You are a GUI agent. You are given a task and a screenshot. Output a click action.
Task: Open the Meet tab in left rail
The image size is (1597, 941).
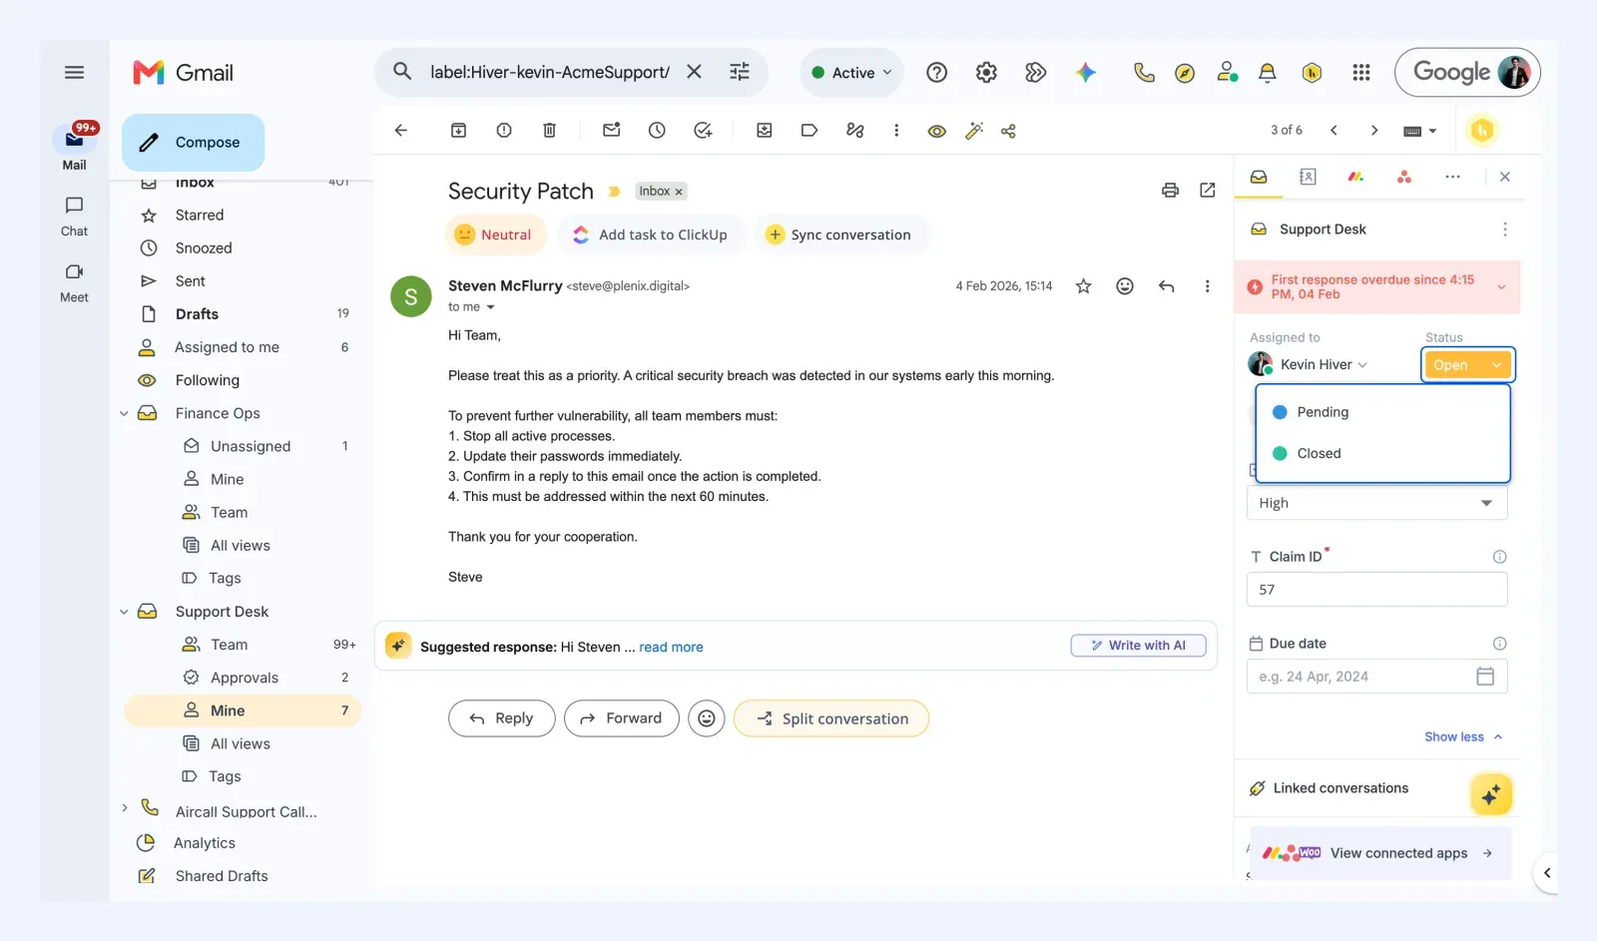[74, 282]
